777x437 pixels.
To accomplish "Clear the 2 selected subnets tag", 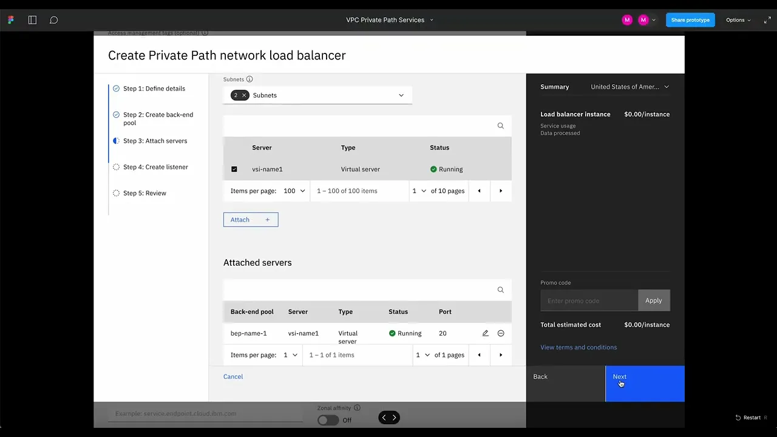I will (x=244, y=95).
